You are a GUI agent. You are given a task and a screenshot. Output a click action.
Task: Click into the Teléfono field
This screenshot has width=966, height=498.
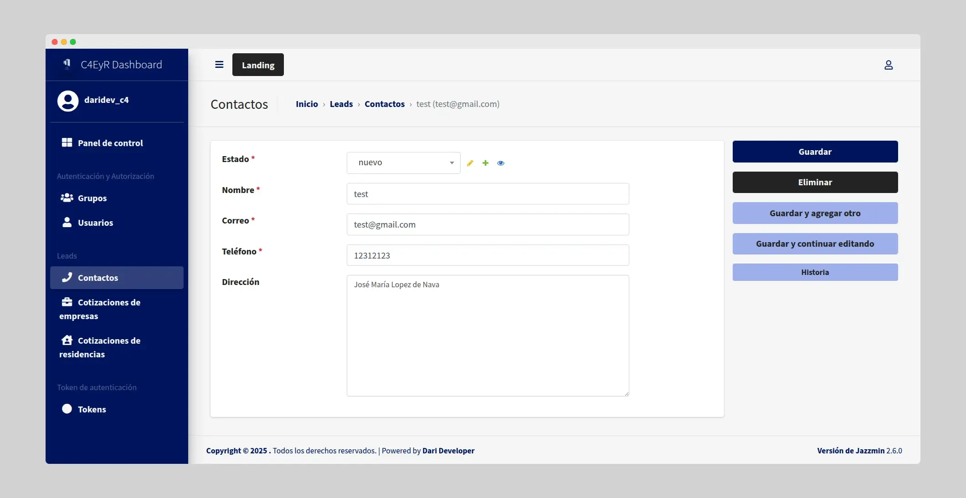(x=488, y=255)
